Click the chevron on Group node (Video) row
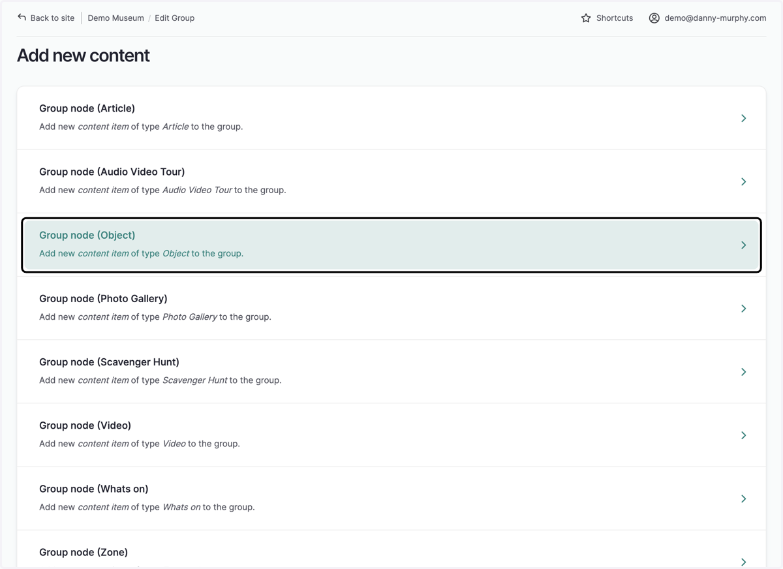The height and width of the screenshot is (569, 783). pyautogui.click(x=743, y=435)
